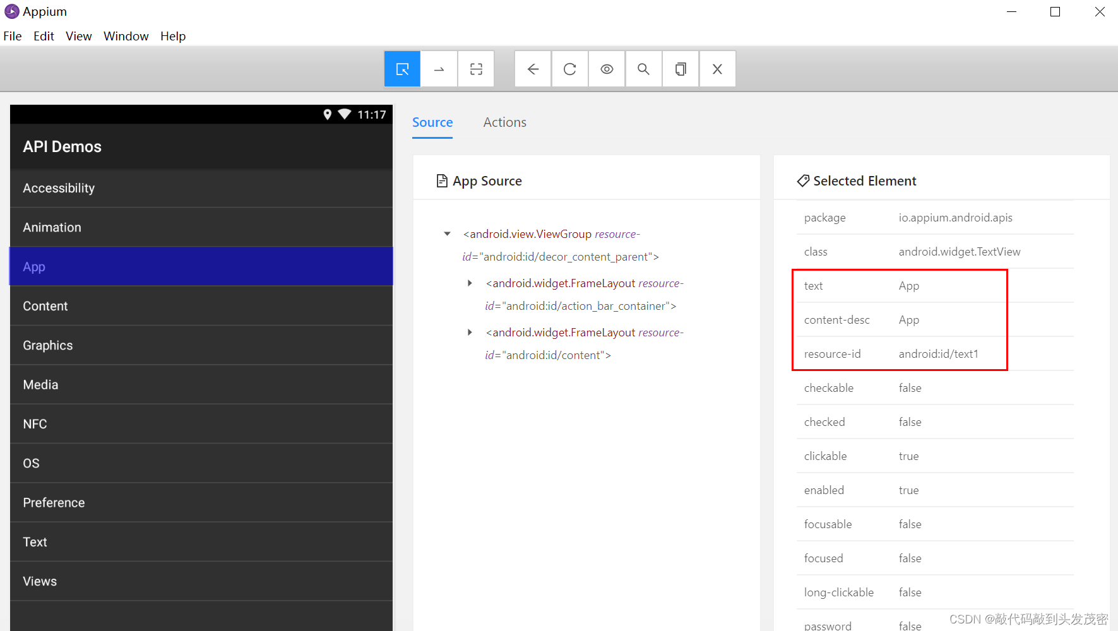Select the decor_content_parent ViewGroup source line
Screen dimensions: 1118x631
(x=561, y=245)
